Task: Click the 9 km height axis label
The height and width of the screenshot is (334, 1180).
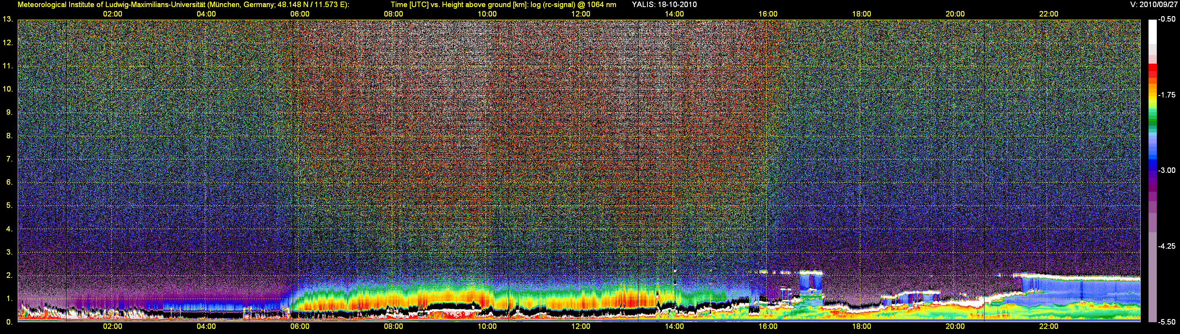Action: pos(9,112)
